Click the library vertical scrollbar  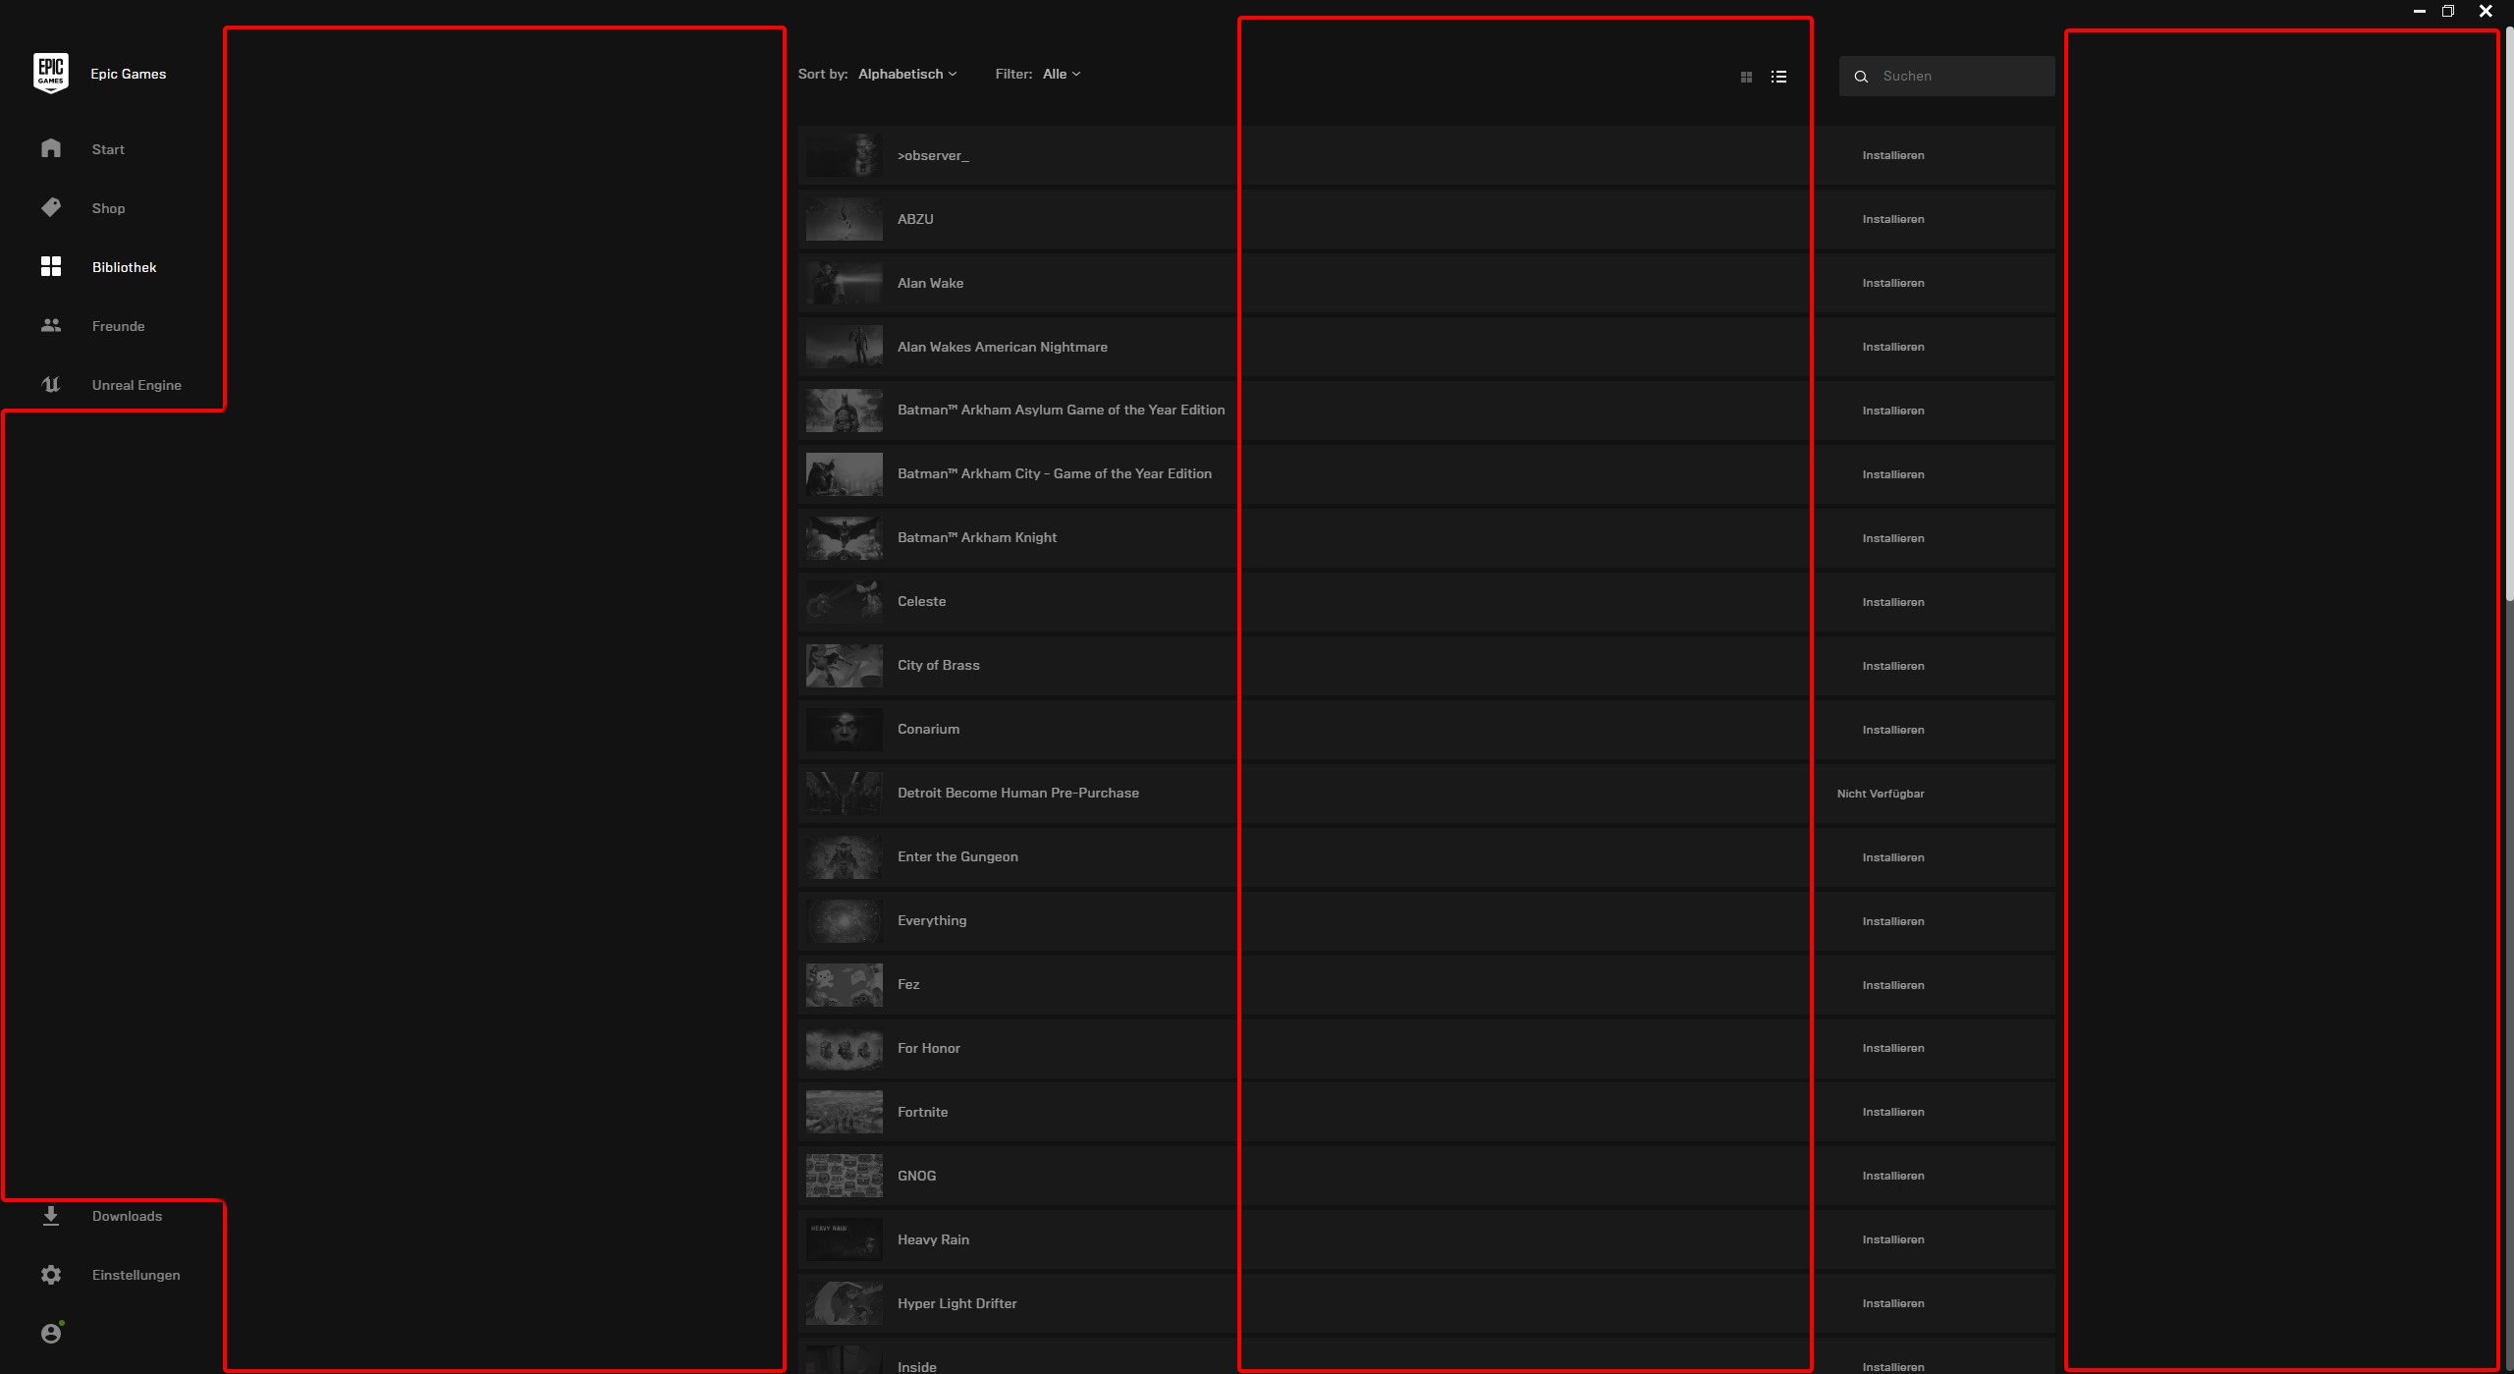coord(2509,314)
